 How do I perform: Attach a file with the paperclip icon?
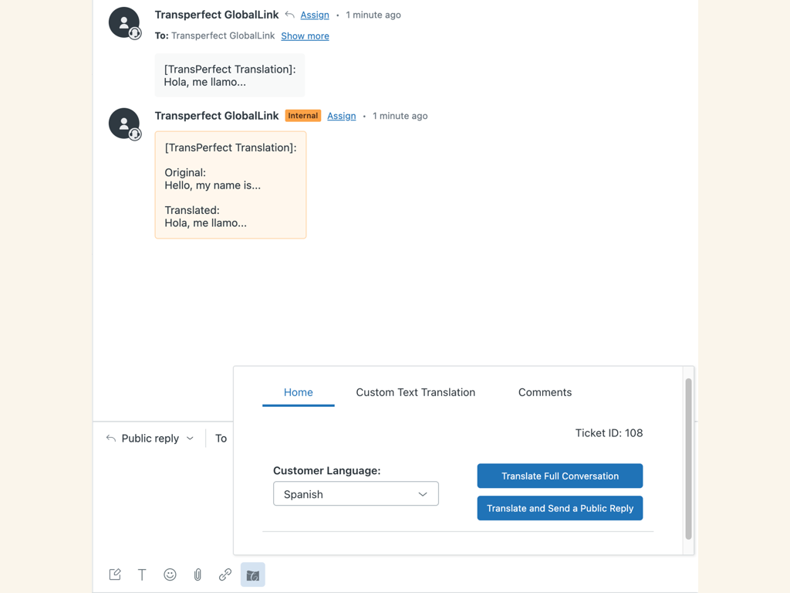coord(197,574)
